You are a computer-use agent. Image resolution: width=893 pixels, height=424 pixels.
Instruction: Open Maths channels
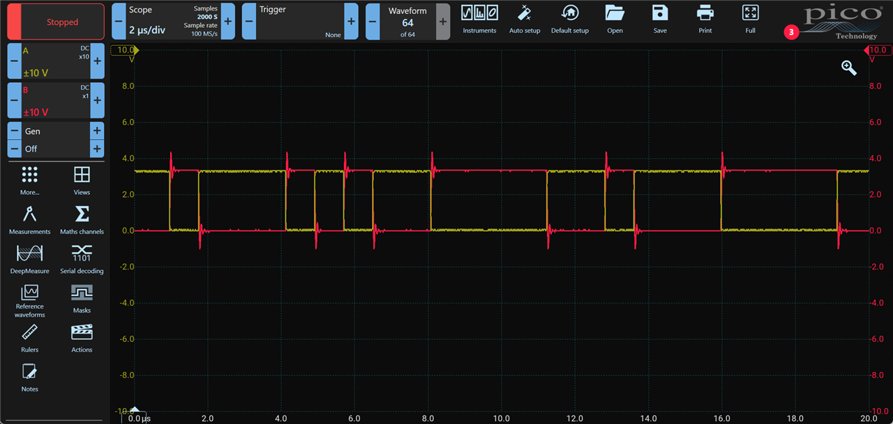pos(82,220)
